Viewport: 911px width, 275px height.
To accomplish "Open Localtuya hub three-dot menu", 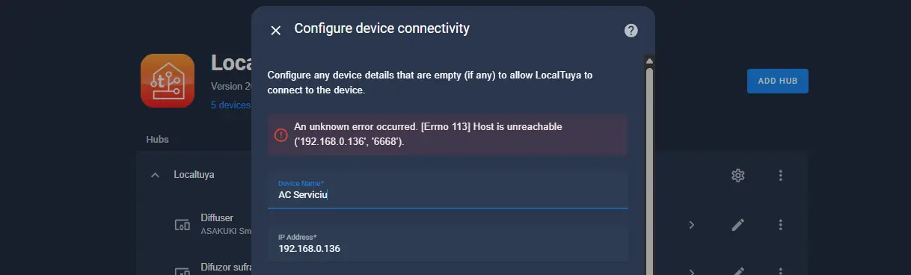I will [780, 175].
